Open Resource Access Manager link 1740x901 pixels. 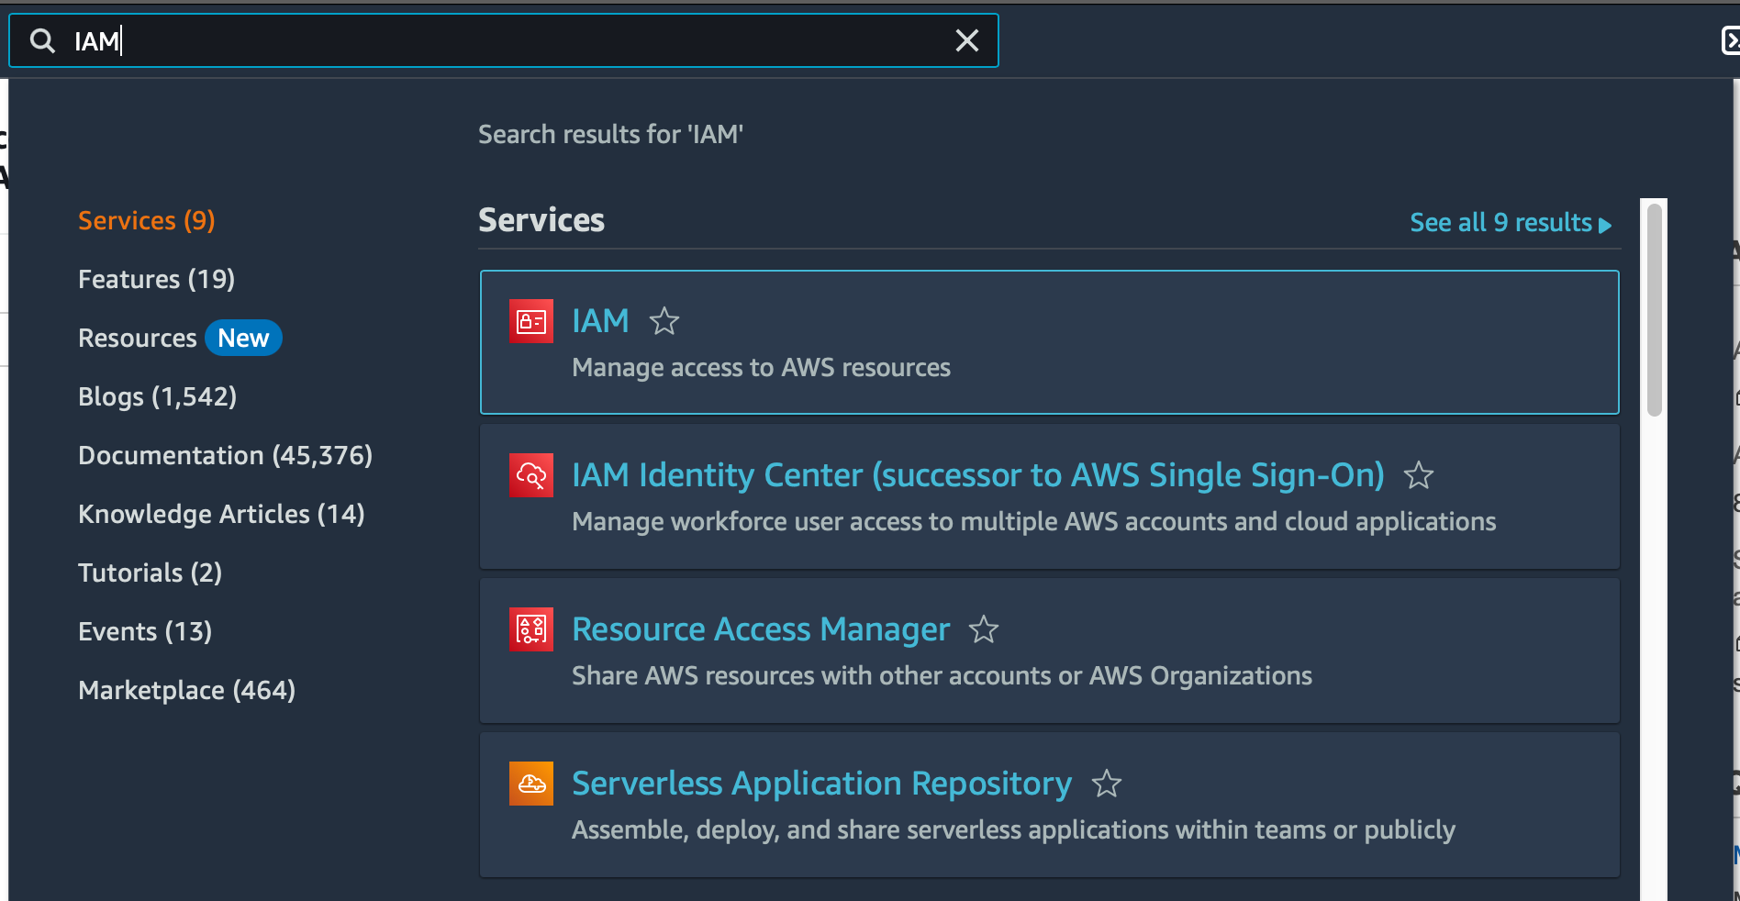(x=760, y=629)
